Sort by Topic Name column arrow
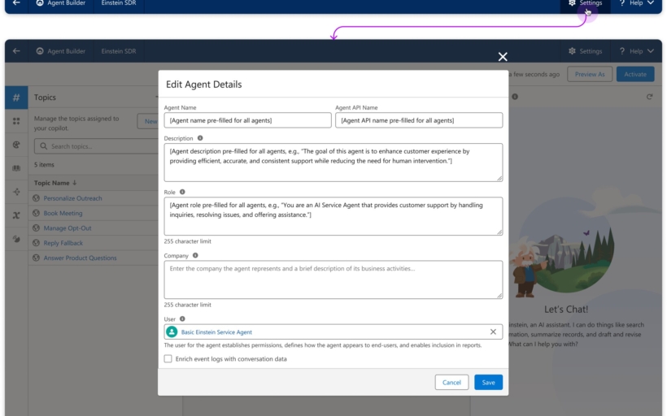667x416 pixels. tap(75, 183)
